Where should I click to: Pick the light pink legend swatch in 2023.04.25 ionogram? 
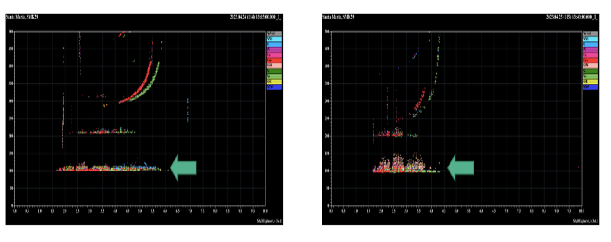590,65
